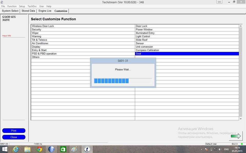This screenshot has width=246, height=153.
Task: Click the green next arrow button
Action: point(236,136)
